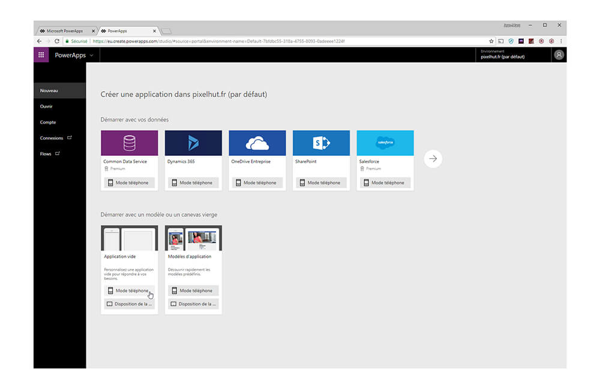
Task: Choose Disposition de la... under Application vide
Action: coord(130,304)
